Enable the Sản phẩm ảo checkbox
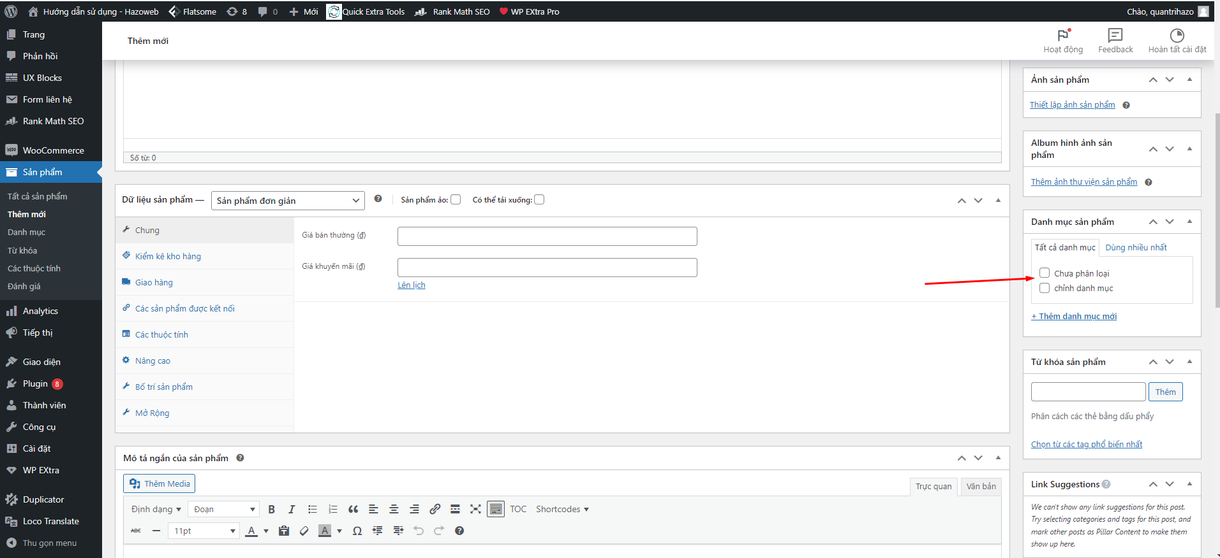The width and height of the screenshot is (1220, 558). 456,199
